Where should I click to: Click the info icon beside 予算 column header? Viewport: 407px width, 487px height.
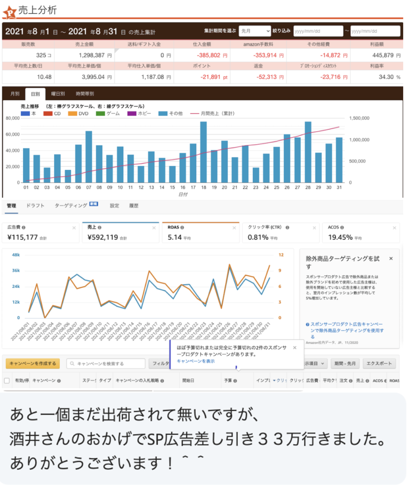(x=235, y=381)
